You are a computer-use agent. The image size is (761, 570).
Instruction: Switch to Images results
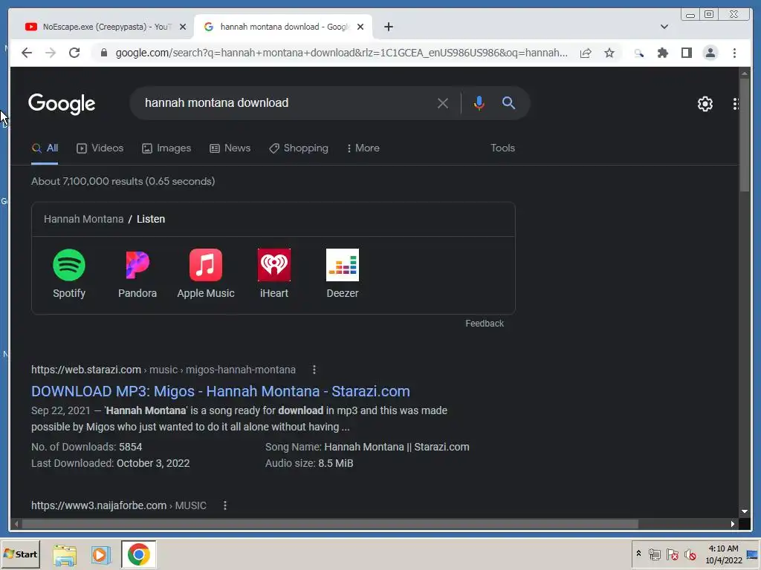coord(166,148)
